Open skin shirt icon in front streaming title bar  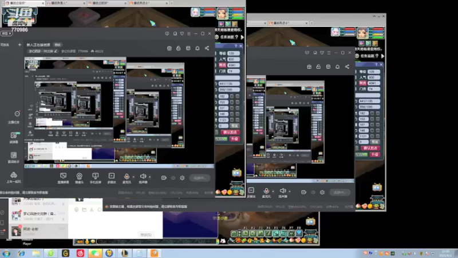[x=182, y=34]
